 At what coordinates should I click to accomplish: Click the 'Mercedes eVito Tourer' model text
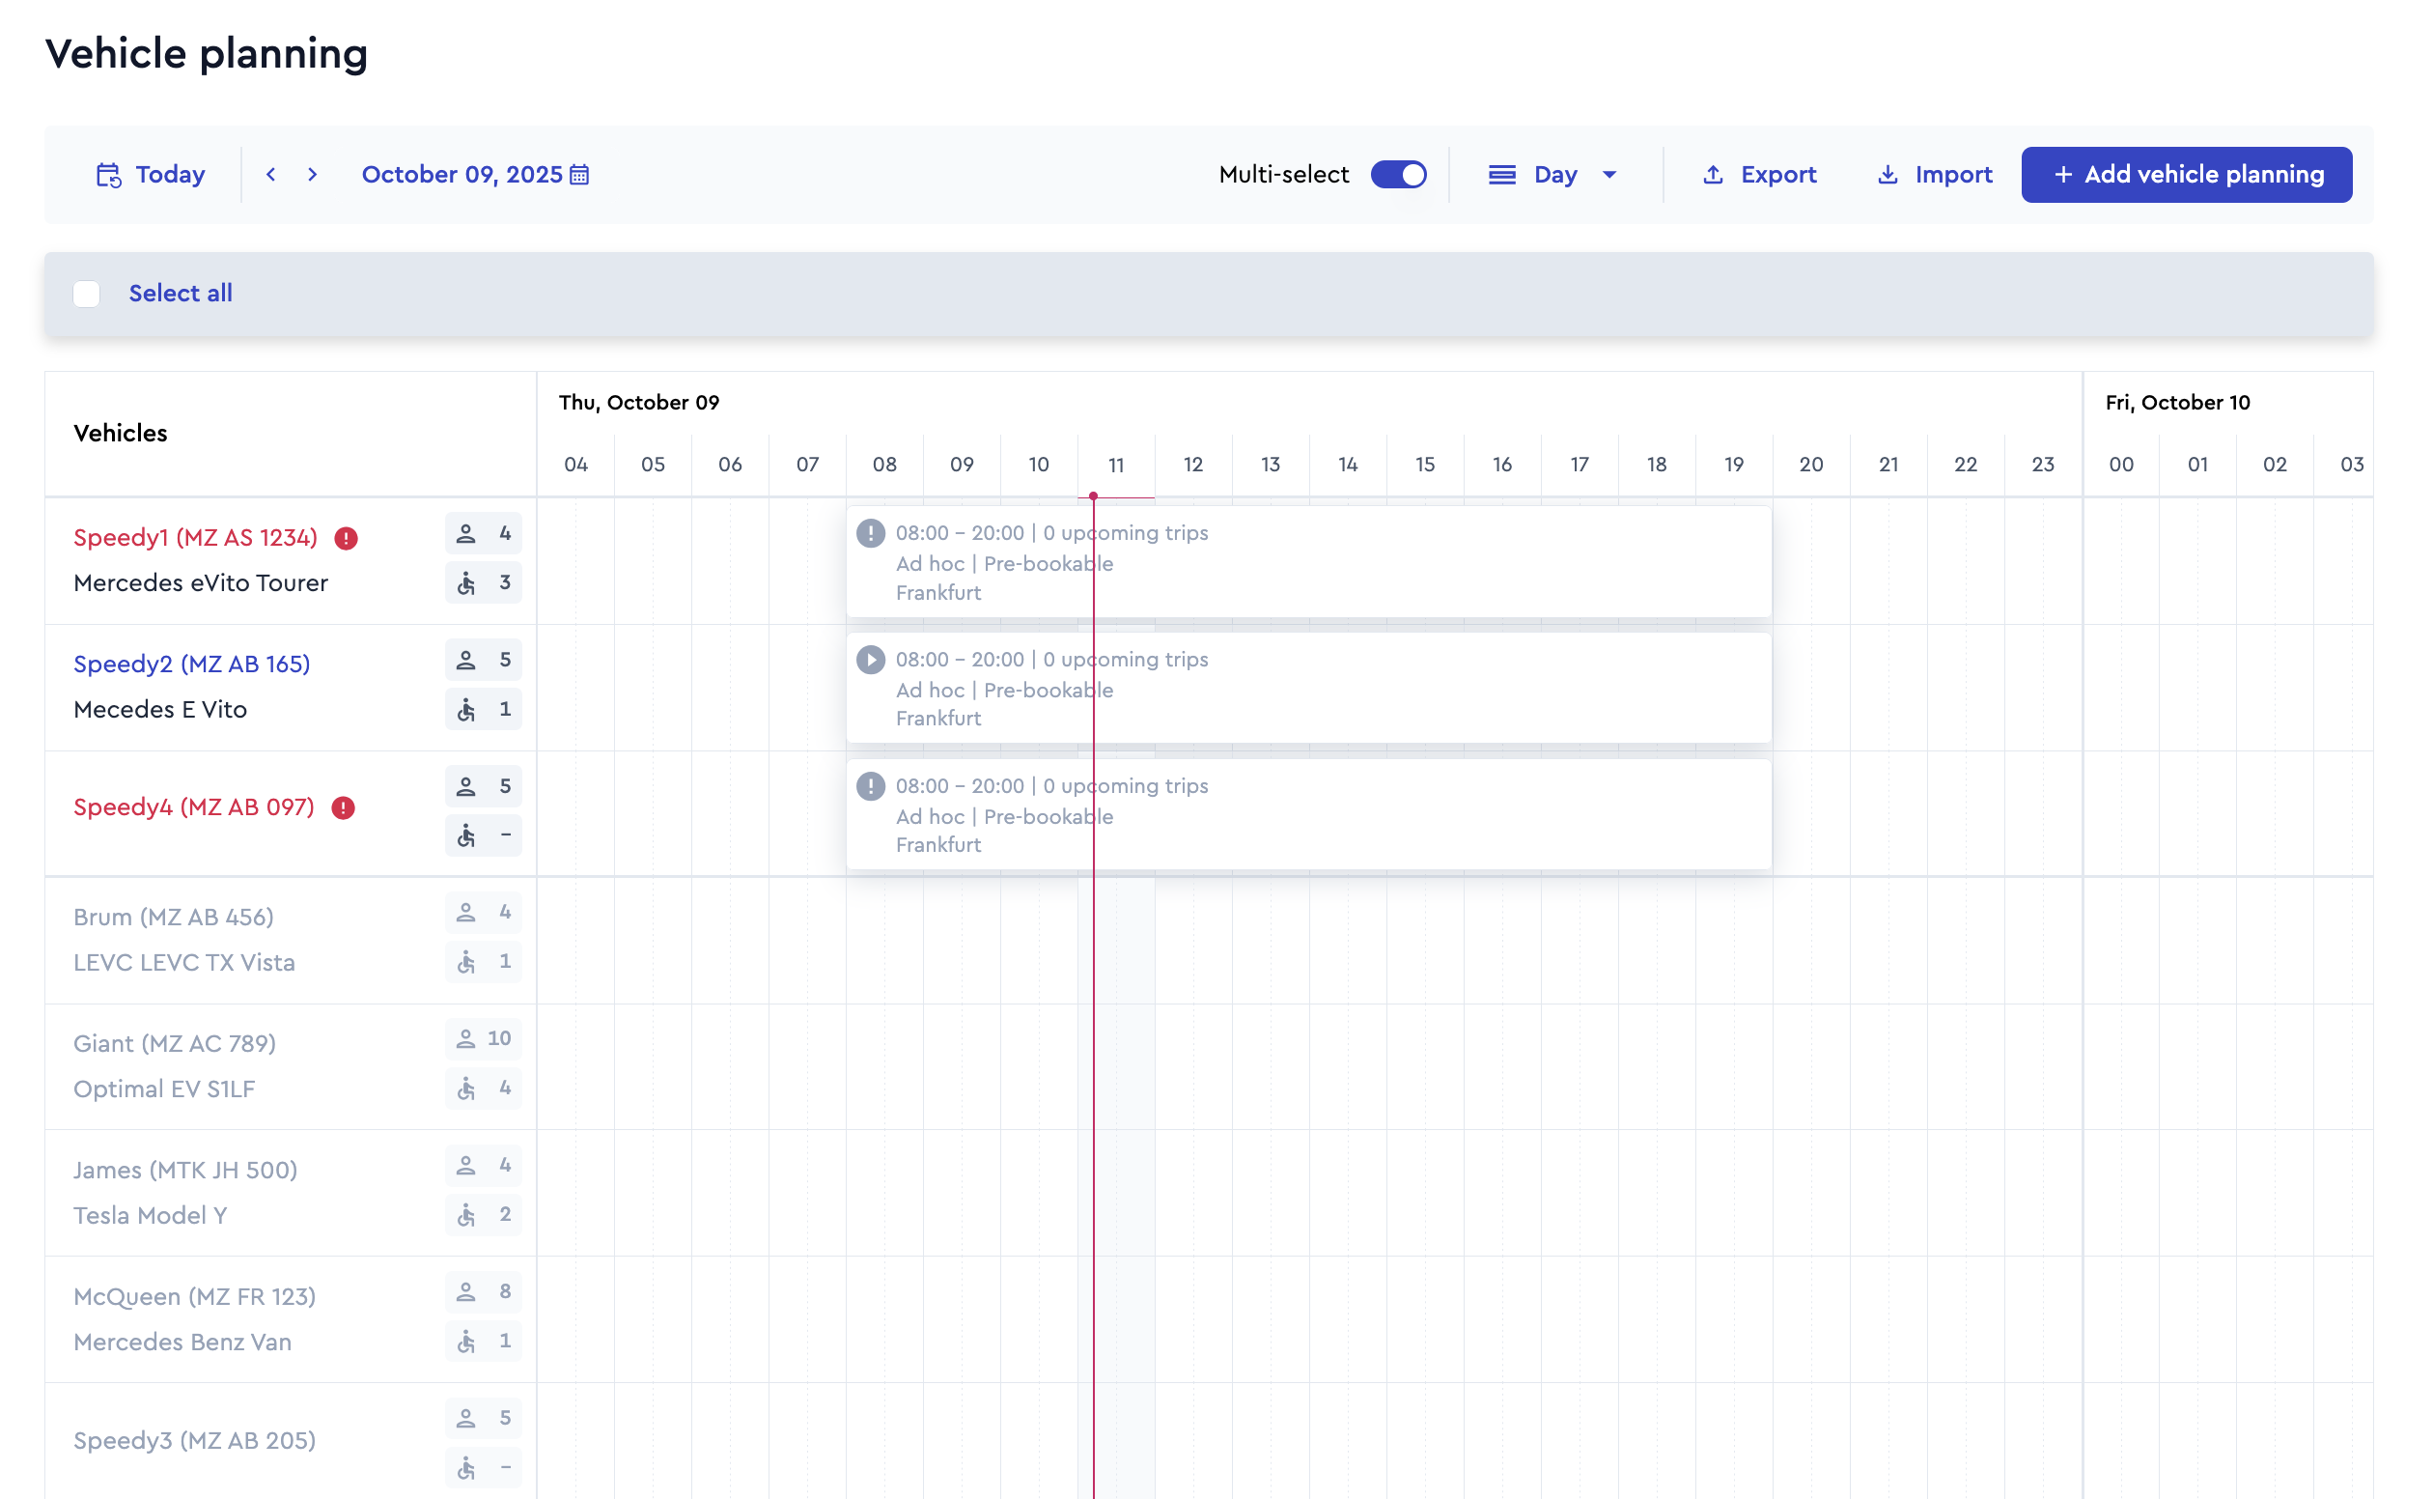click(x=201, y=583)
